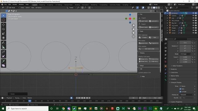Switch to the UV Editing workspace tab

click(58, 5)
